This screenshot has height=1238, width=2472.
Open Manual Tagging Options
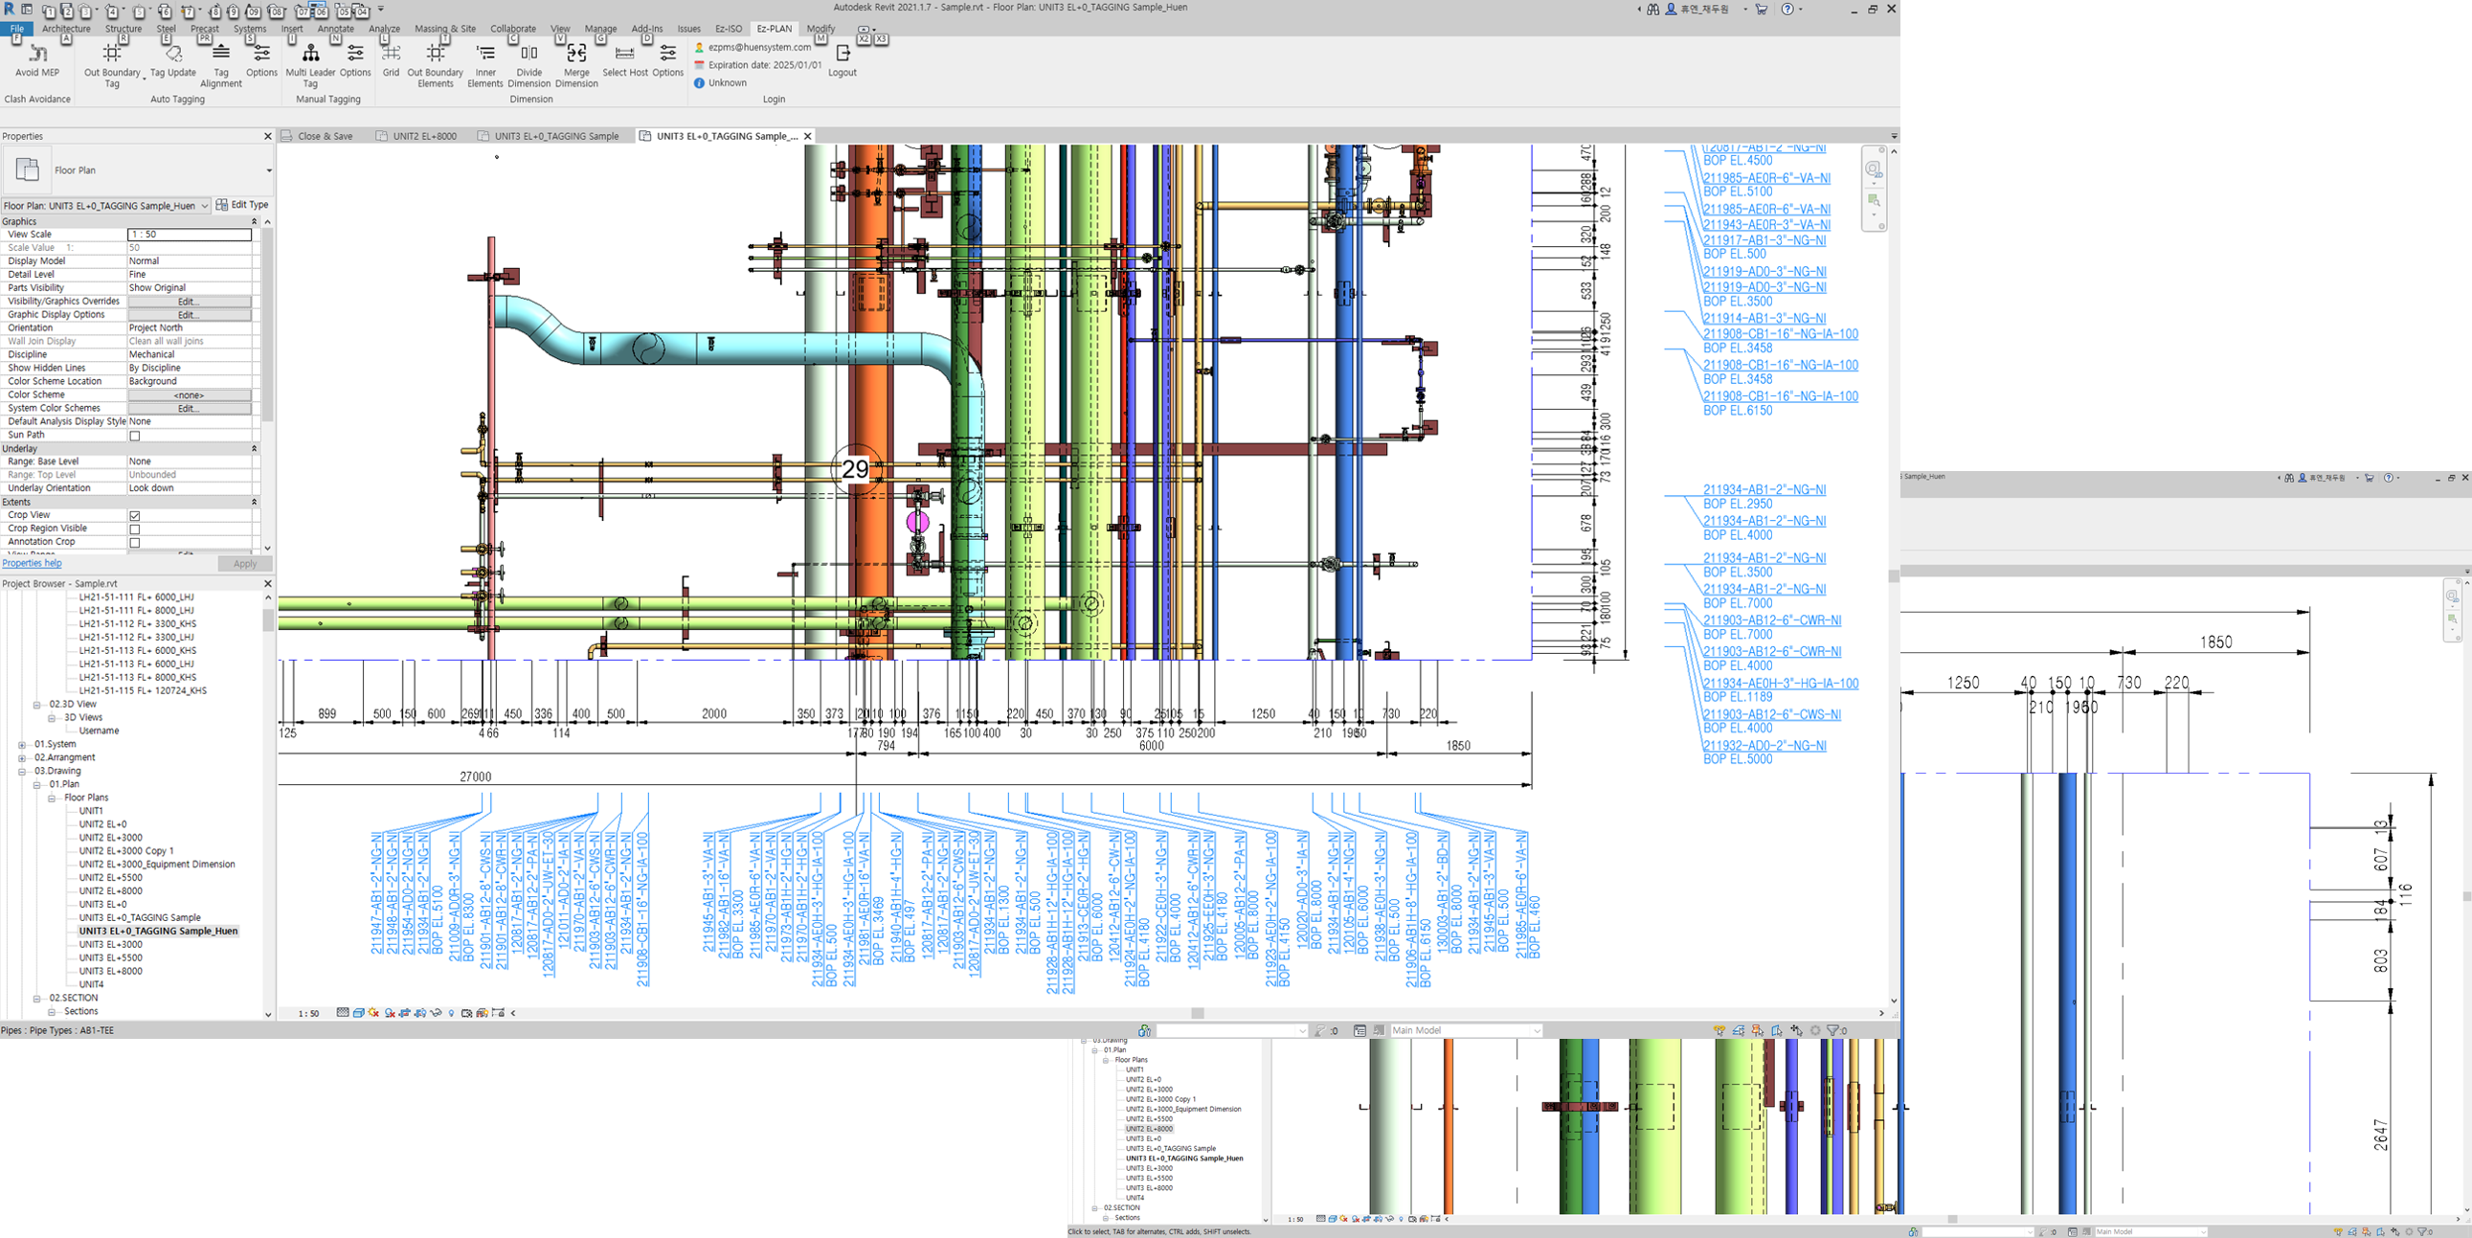355,59
